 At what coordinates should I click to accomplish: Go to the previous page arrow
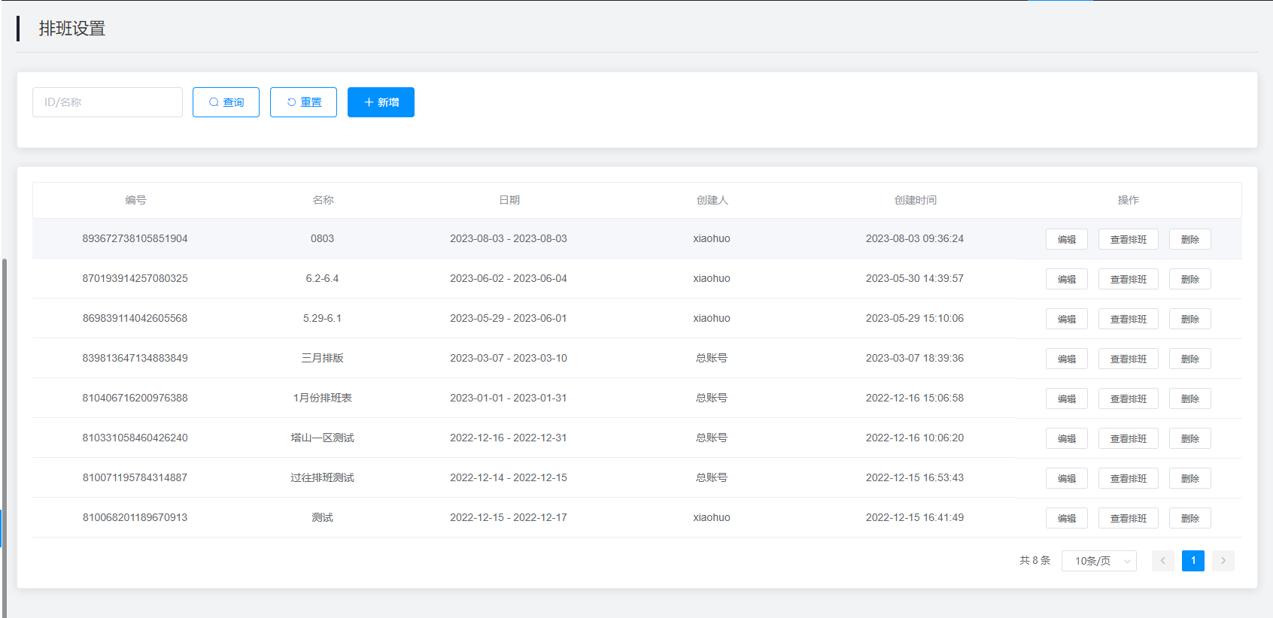click(x=1162, y=561)
